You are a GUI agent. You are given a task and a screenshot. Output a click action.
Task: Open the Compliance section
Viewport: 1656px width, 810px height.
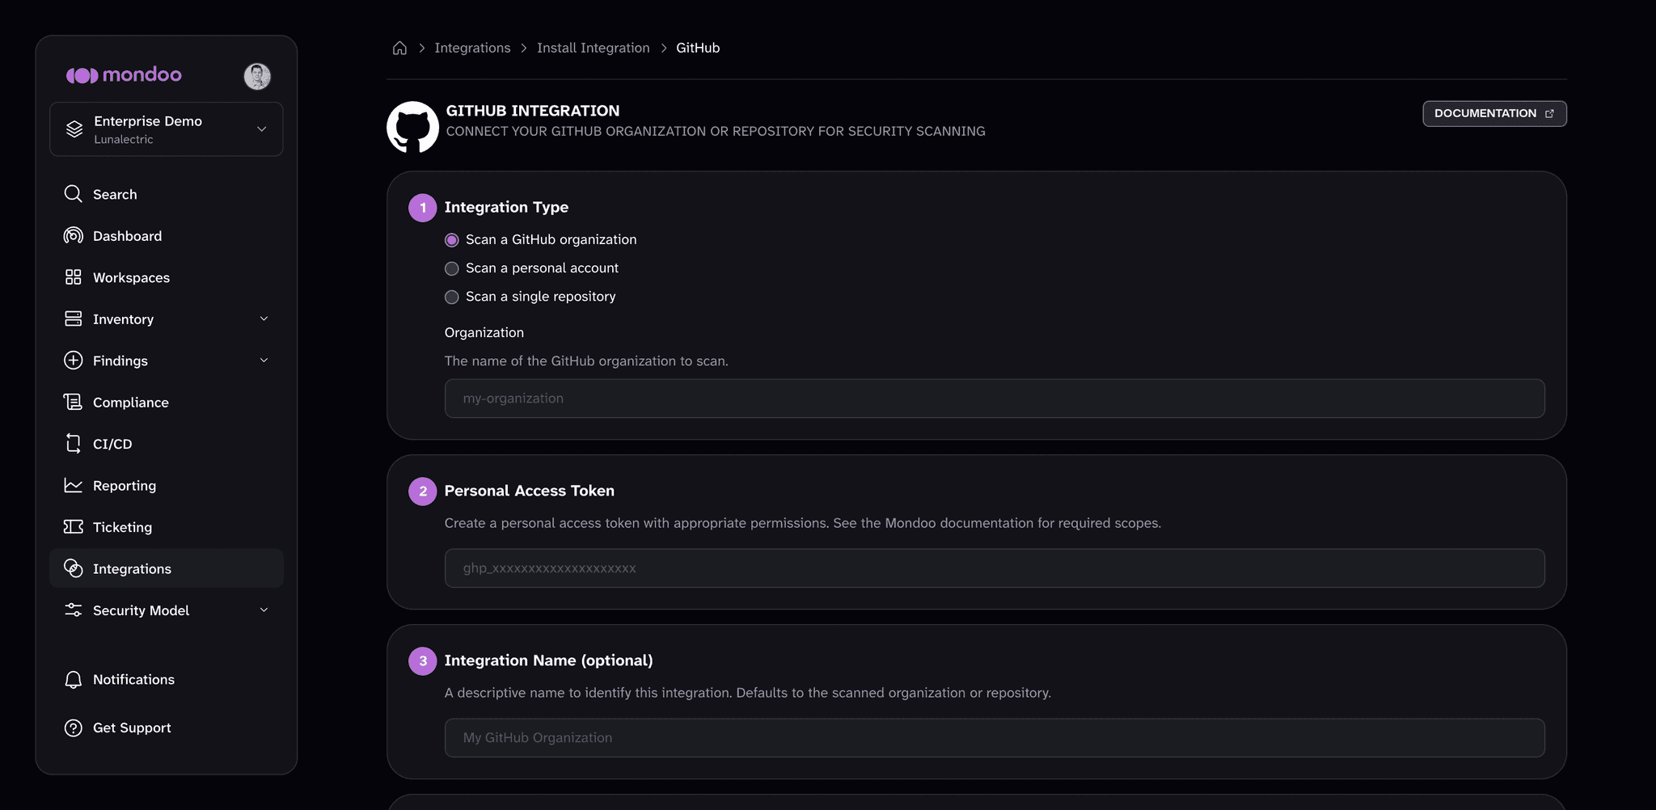167,403
